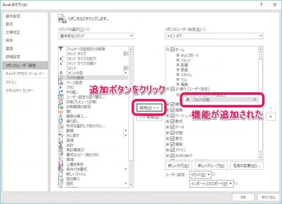Click the paste special icon
This screenshot has height=204, width=282.
pos(61,126)
